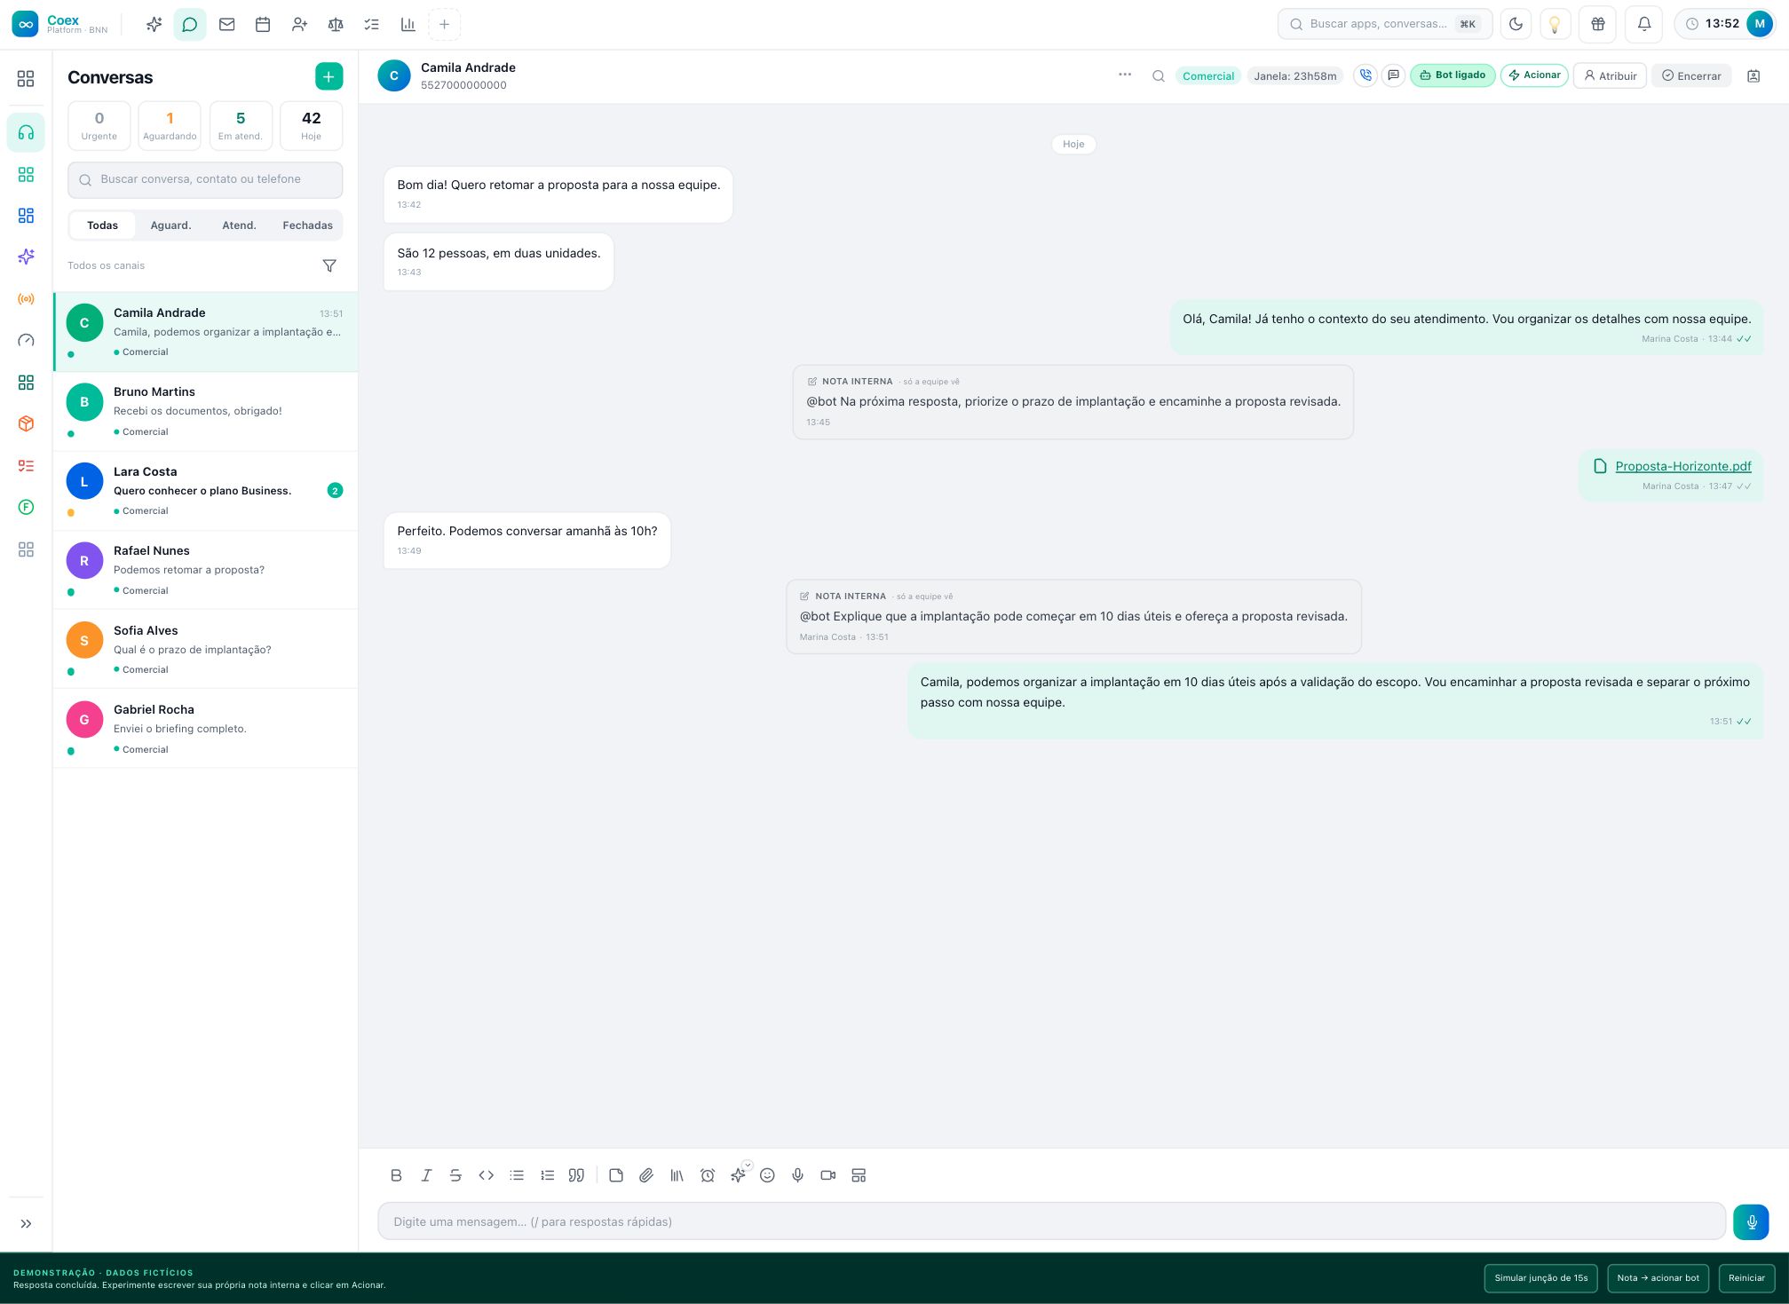Click the Reiniciar demo button
Screen dimensions: 1789x1304
point(1745,1278)
